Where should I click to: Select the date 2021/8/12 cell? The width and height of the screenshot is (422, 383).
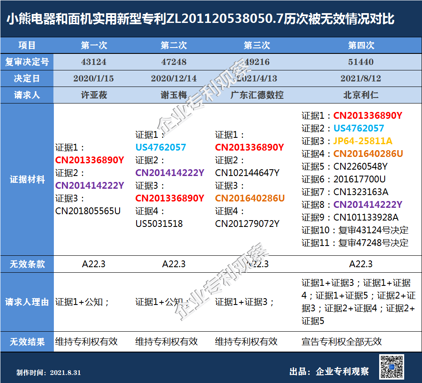[361, 78]
